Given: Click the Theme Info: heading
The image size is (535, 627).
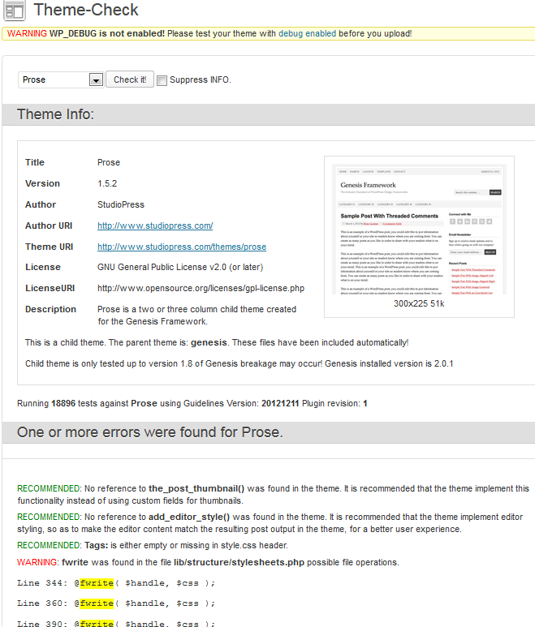Looking at the screenshot, I should pos(55,114).
